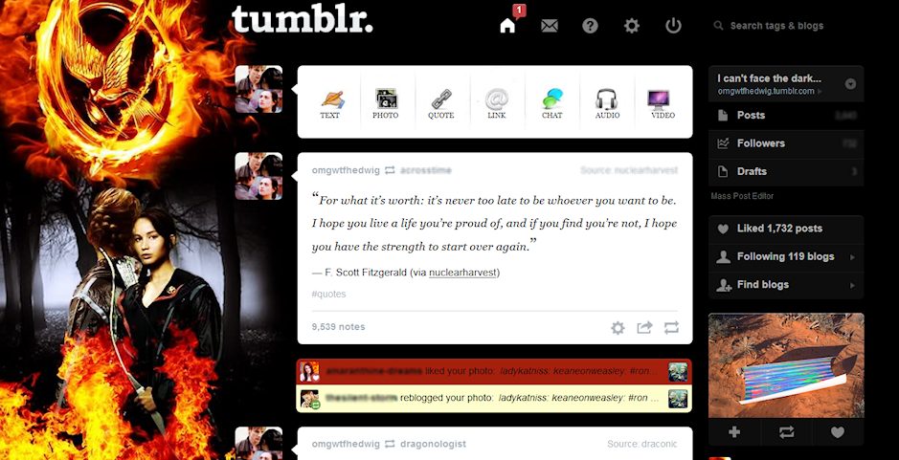Expand the blog selector dropdown arrow
Image resolution: width=899 pixels, height=460 pixels.
coord(851,84)
